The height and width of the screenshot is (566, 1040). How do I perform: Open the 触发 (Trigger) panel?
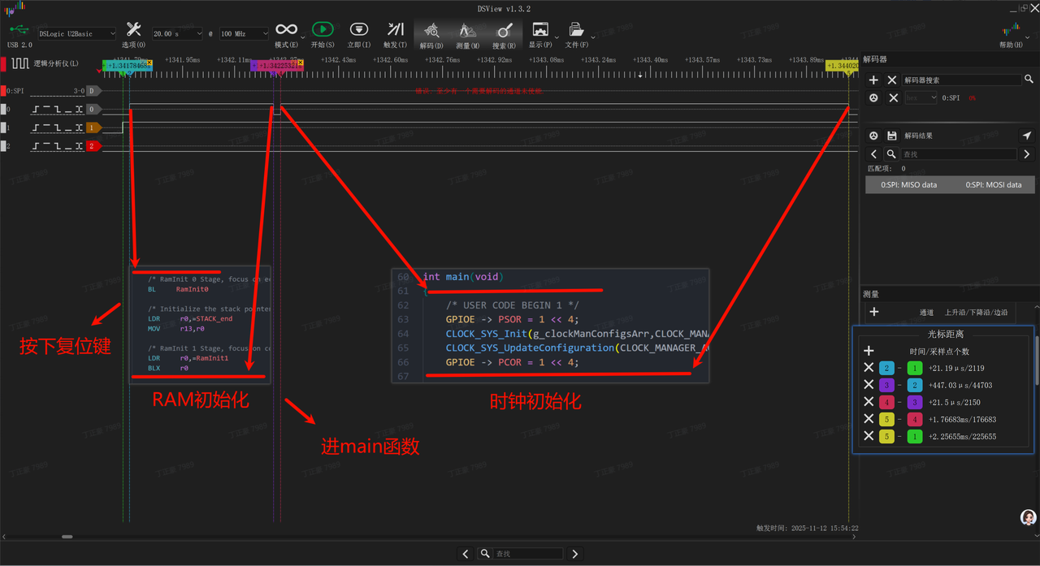click(396, 31)
